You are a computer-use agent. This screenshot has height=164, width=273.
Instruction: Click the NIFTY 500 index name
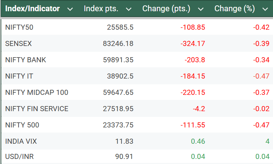tap(22, 125)
